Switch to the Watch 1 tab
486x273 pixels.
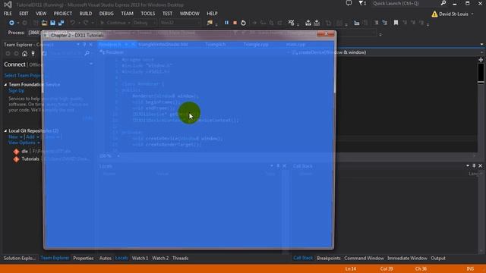(x=140, y=258)
